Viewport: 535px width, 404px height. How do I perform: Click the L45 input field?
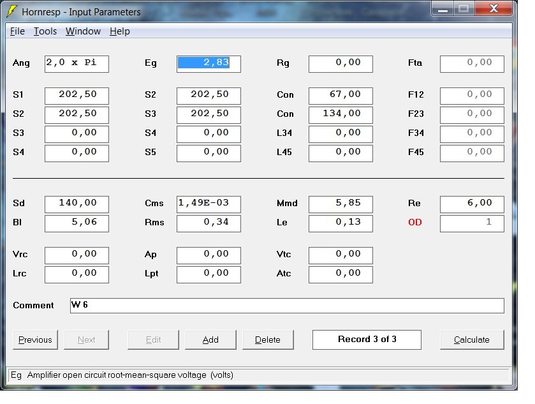point(341,153)
